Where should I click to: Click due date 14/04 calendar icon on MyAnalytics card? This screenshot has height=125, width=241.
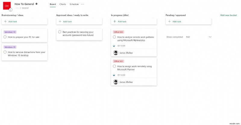coord(118,46)
